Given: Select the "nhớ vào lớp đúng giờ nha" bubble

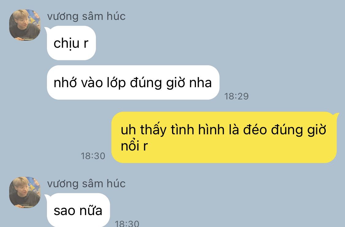Looking at the screenshot, I should click(x=133, y=83).
